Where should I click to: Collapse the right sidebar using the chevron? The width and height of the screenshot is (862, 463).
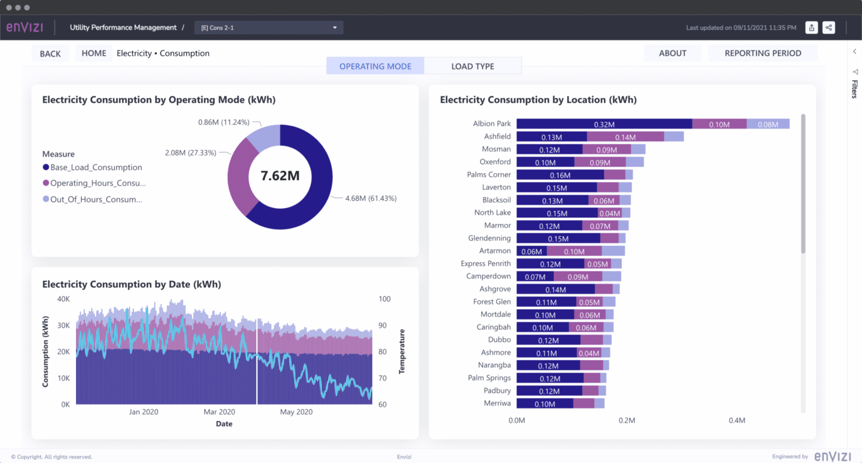coord(854,51)
